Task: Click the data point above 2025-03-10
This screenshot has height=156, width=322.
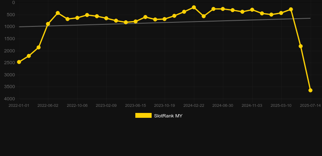Action: [x=281, y=13]
